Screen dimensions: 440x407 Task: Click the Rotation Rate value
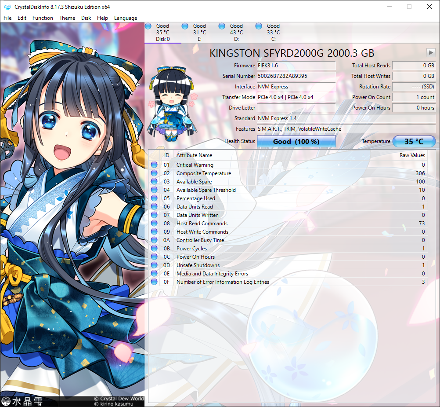tap(414, 87)
